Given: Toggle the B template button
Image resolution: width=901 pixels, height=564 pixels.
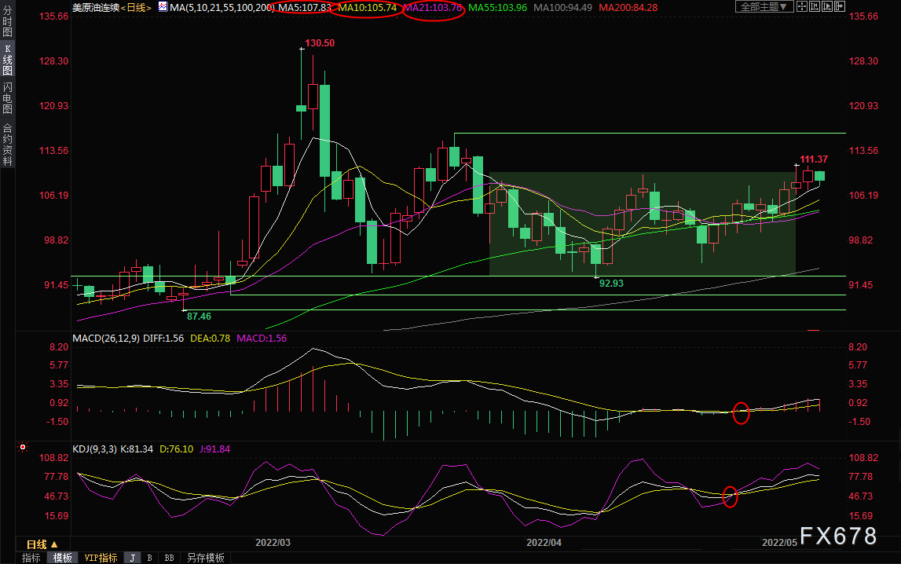Looking at the screenshot, I should tap(150, 558).
